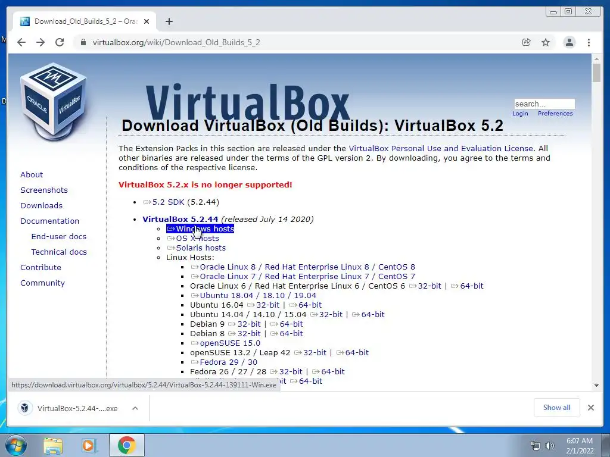610x457 pixels.
Task: Download the Solaris hosts package
Action: (197, 248)
